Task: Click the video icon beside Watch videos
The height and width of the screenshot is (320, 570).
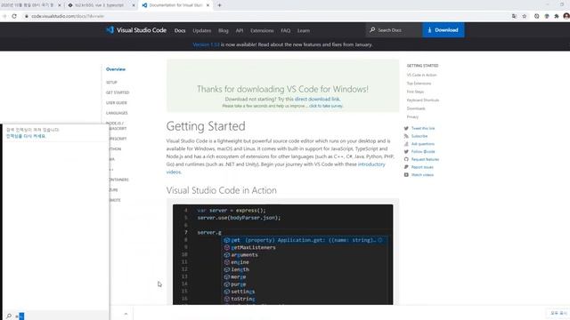Action: pos(406,175)
